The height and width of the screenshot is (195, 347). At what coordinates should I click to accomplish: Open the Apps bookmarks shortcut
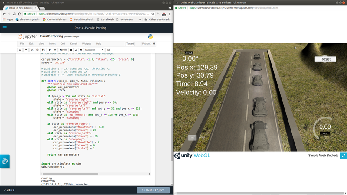8,19
